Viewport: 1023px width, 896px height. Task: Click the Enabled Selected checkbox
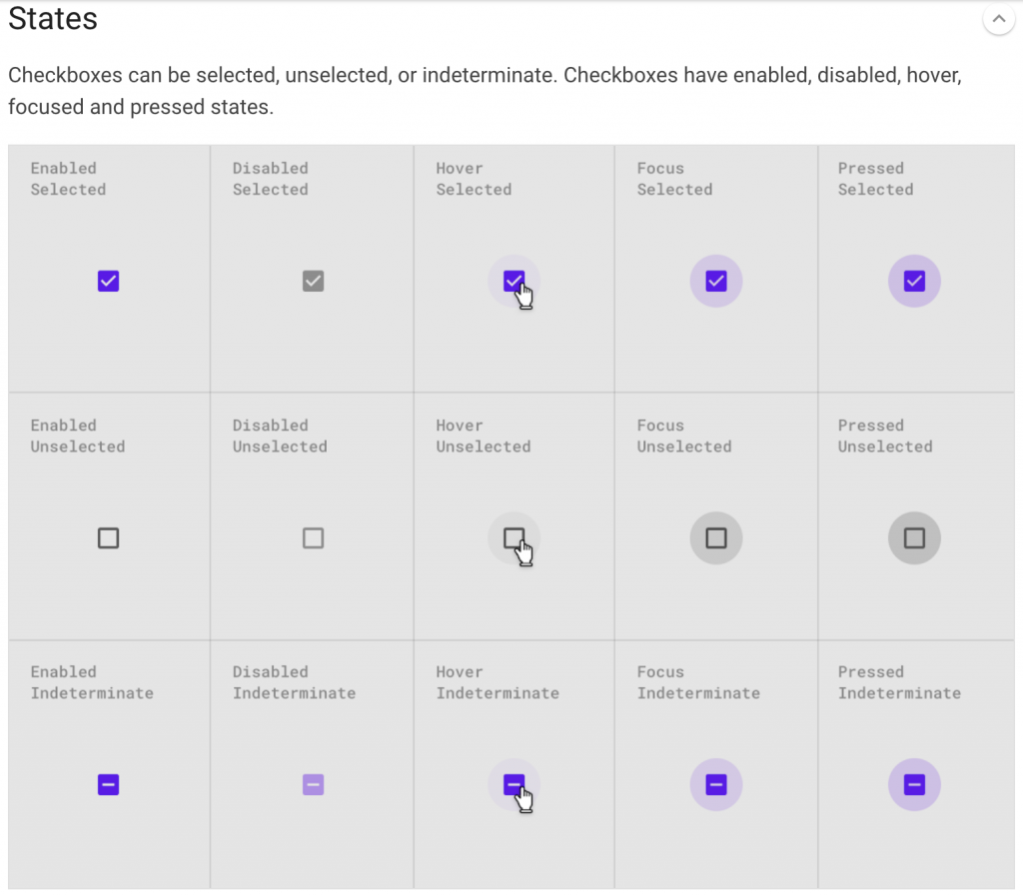pyautogui.click(x=108, y=281)
